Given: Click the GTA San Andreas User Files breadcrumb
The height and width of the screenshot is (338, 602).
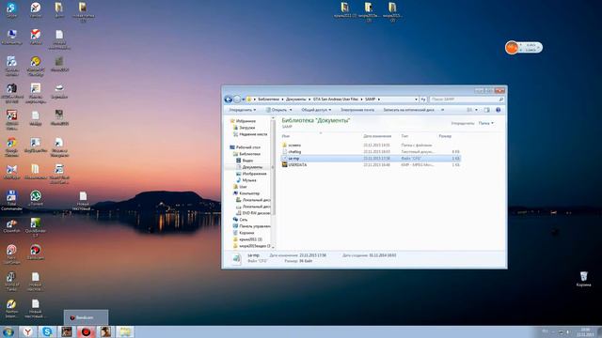Looking at the screenshot, I should click(336, 100).
